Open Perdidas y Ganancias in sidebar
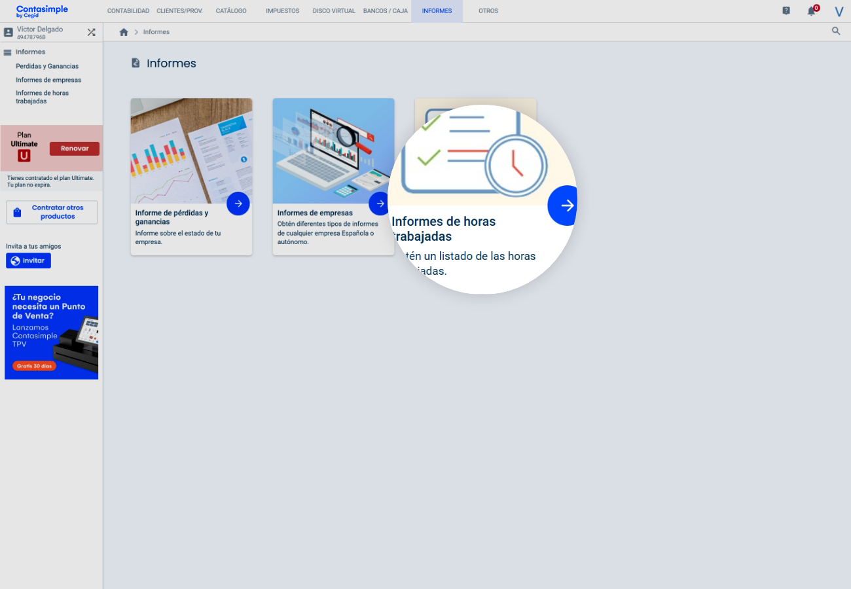 coord(47,66)
